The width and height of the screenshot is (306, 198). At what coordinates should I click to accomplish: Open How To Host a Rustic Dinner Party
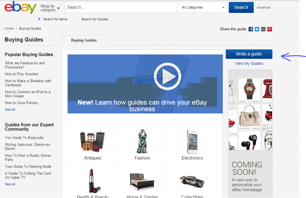[x=28, y=157]
